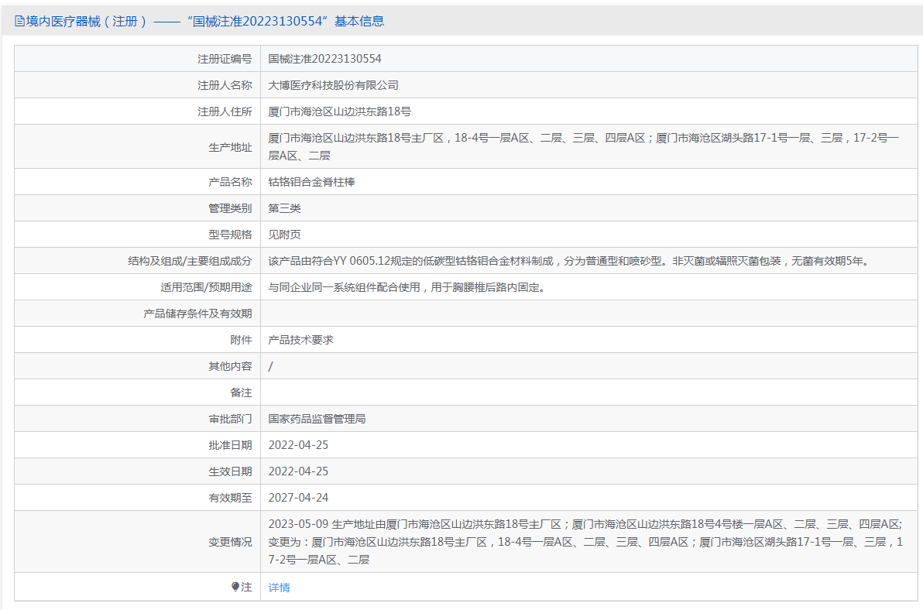Image resolution: width=923 pixels, height=610 pixels.
Task: Click the 有效期至 label
Action: [x=230, y=498]
